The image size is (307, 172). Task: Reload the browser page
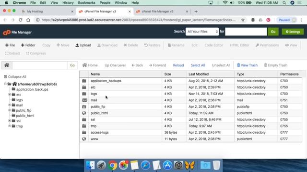20,20
